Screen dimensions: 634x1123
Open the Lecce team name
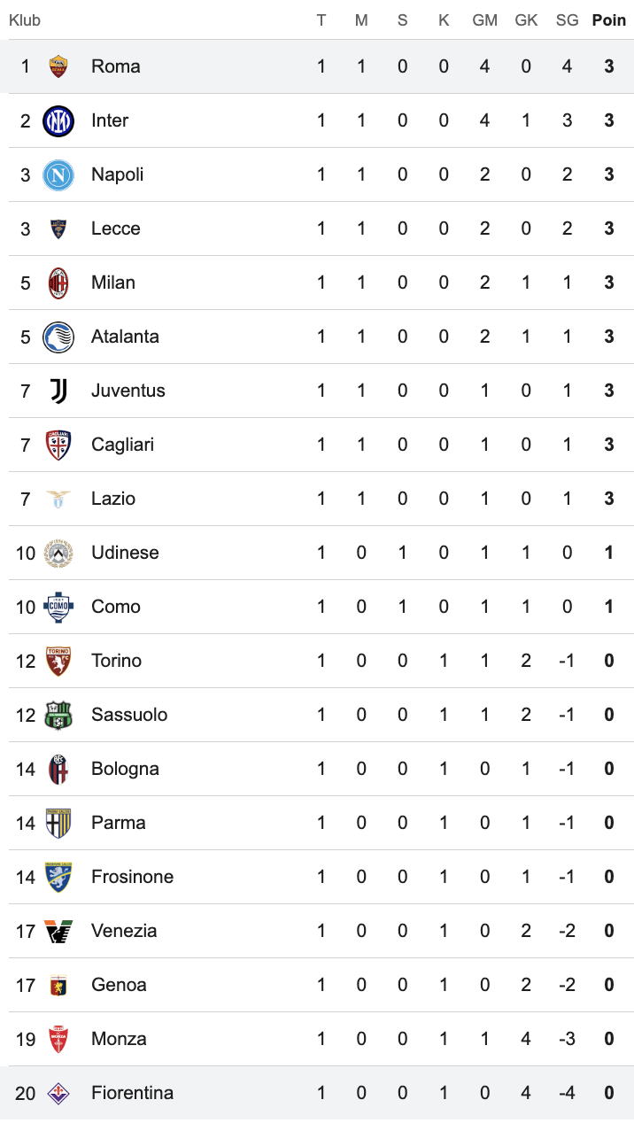[x=116, y=228]
